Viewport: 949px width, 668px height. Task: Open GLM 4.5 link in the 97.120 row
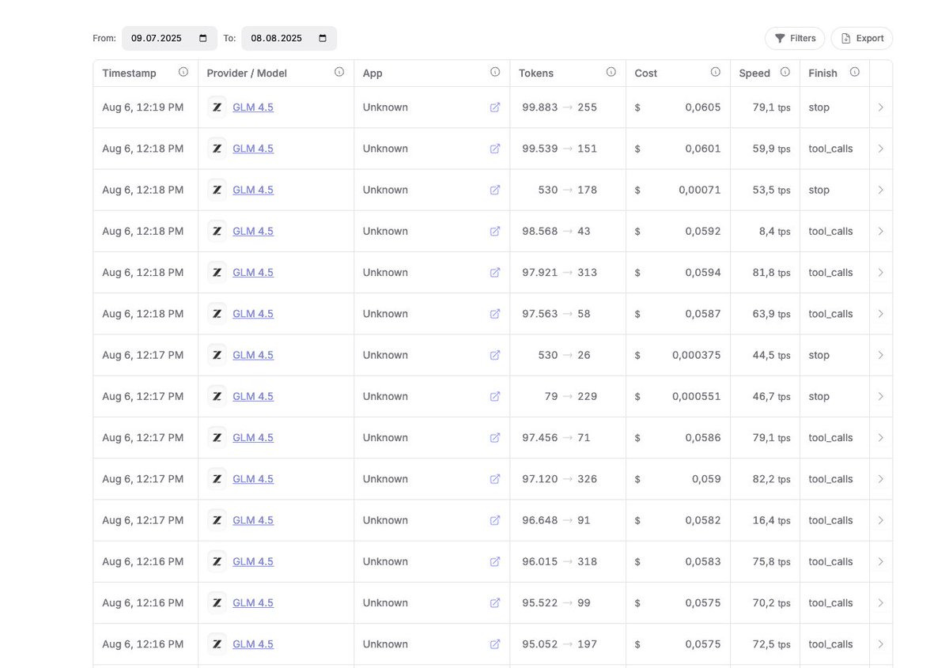(x=253, y=479)
